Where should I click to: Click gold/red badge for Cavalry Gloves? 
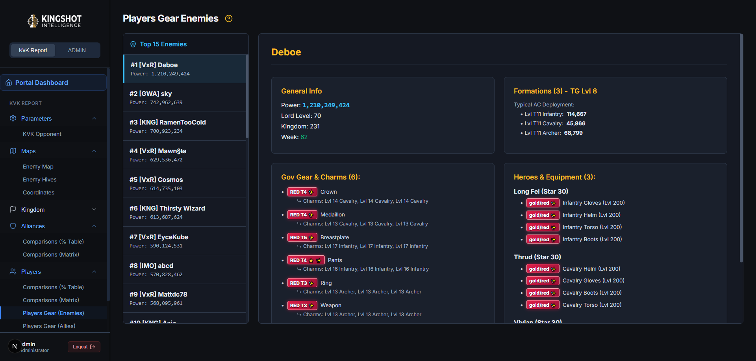click(x=543, y=281)
